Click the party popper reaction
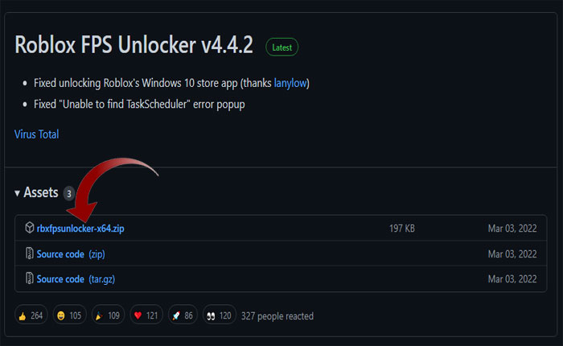This screenshot has width=563, height=346. point(109,316)
